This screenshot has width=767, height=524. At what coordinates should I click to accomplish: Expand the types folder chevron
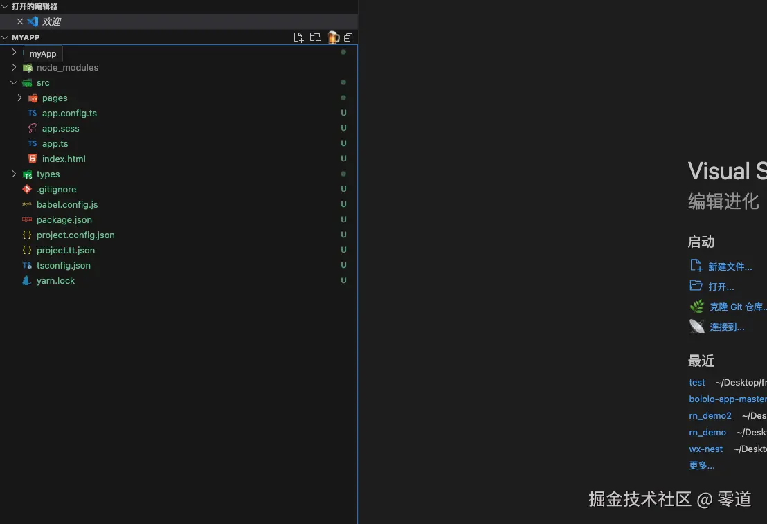pos(14,174)
